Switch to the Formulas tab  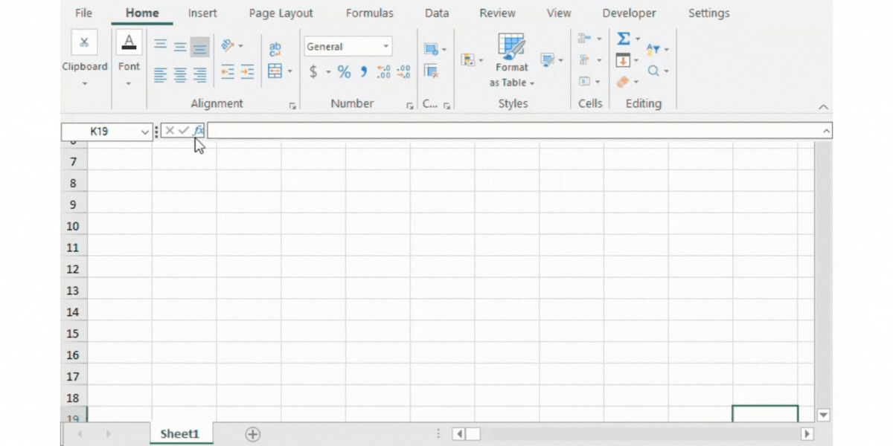click(x=370, y=13)
